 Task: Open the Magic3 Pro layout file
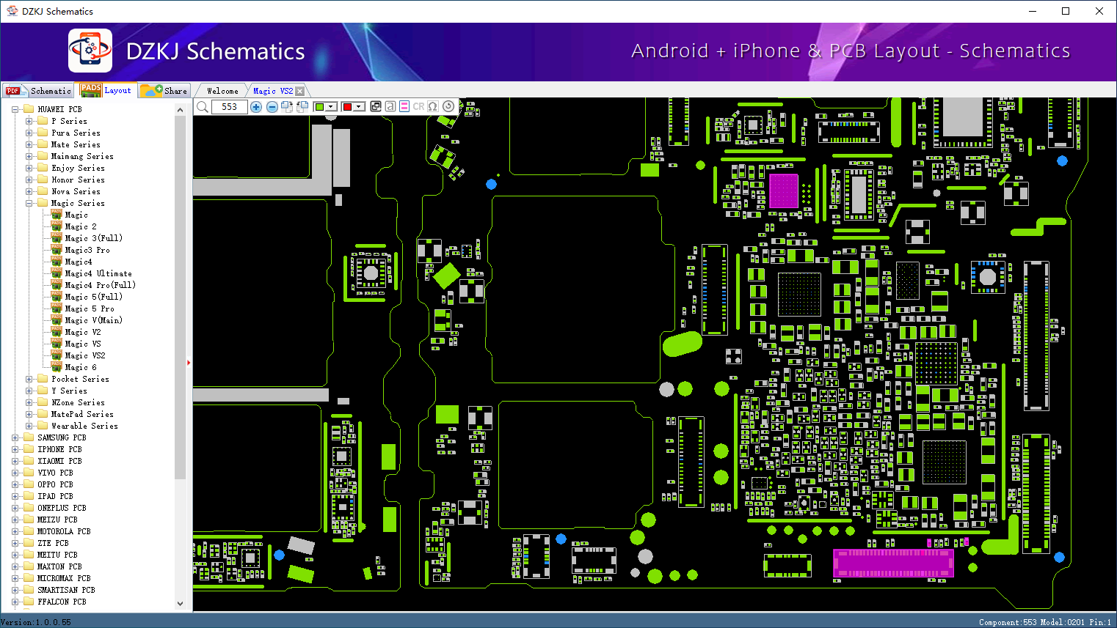click(x=87, y=250)
